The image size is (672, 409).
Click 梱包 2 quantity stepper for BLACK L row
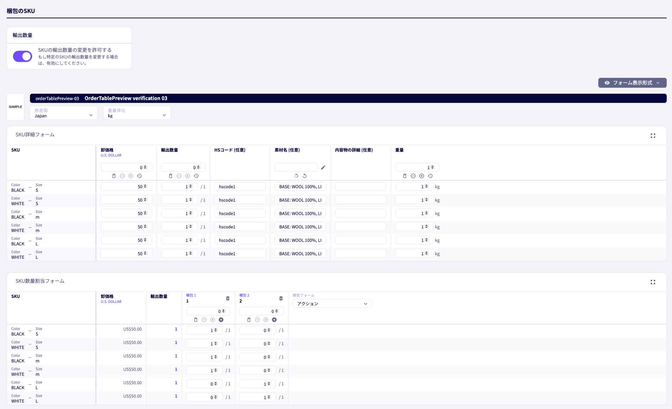pos(269,384)
